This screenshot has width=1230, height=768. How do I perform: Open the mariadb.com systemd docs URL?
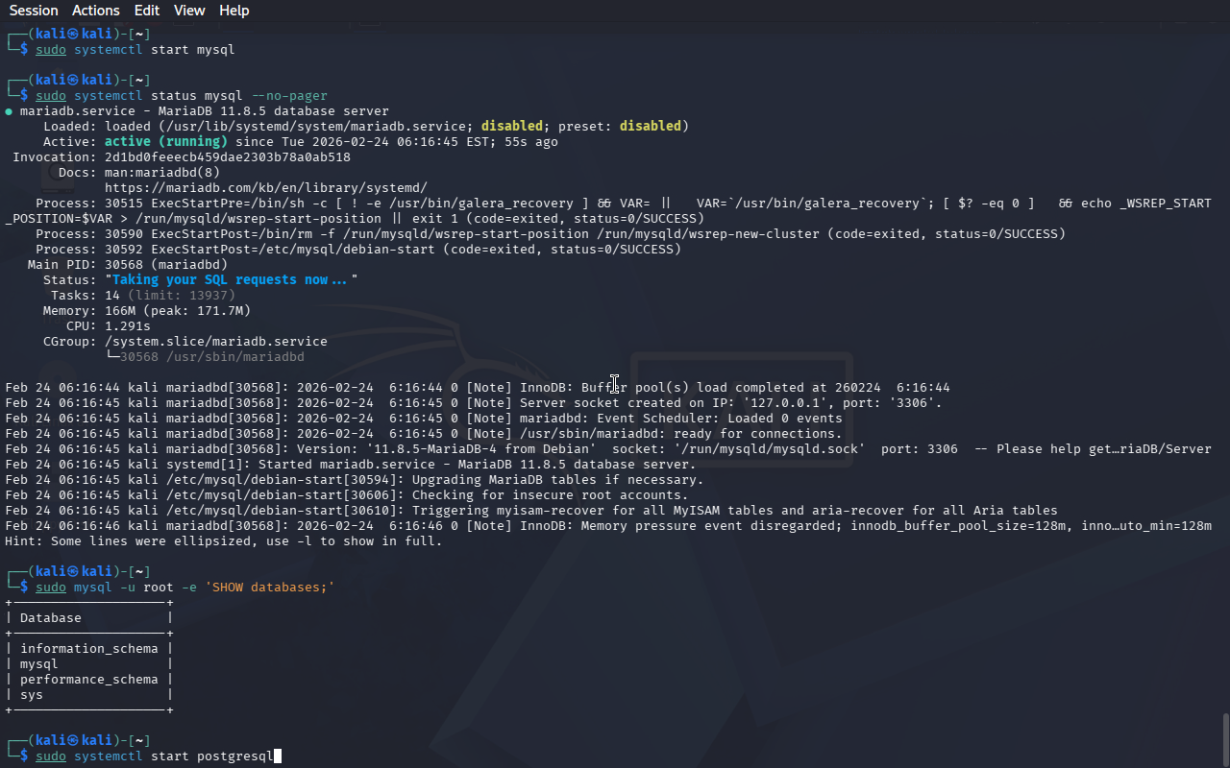(x=265, y=188)
